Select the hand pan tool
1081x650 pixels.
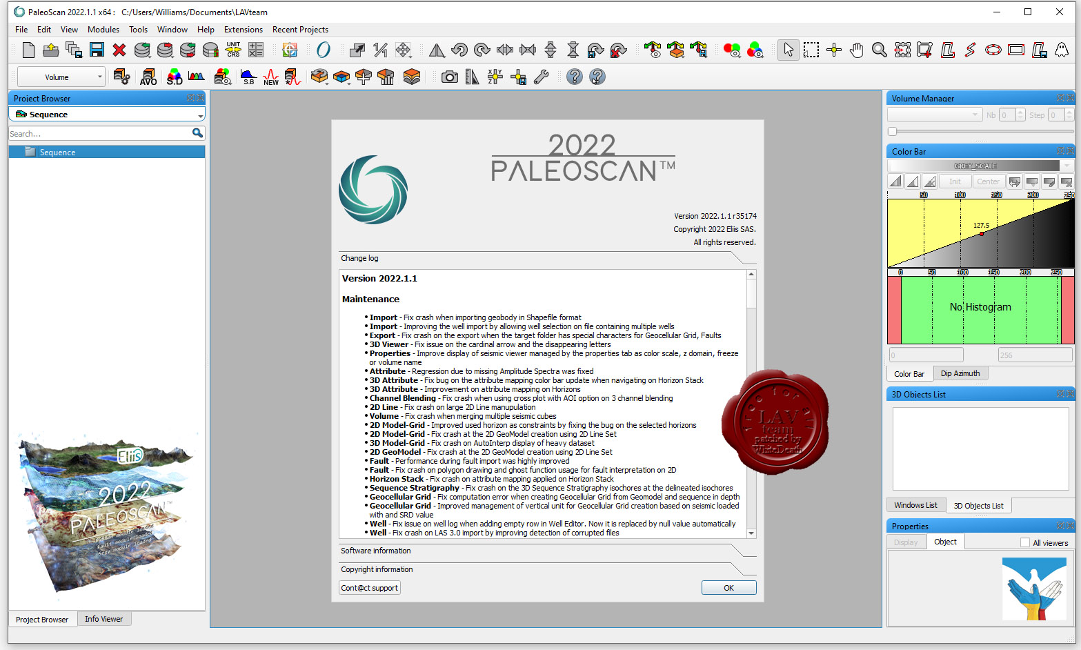click(x=857, y=50)
